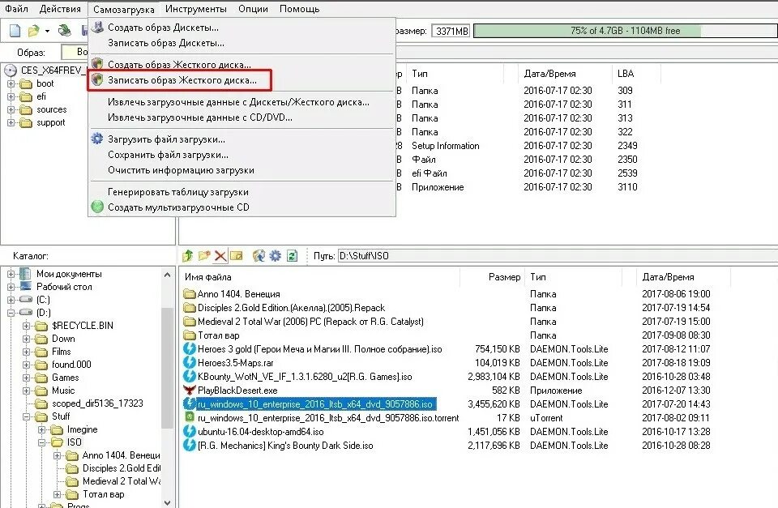The width and height of the screenshot is (778, 508).
Task: Choose Записать образ Дискеты menu entry
Action: tap(242, 43)
